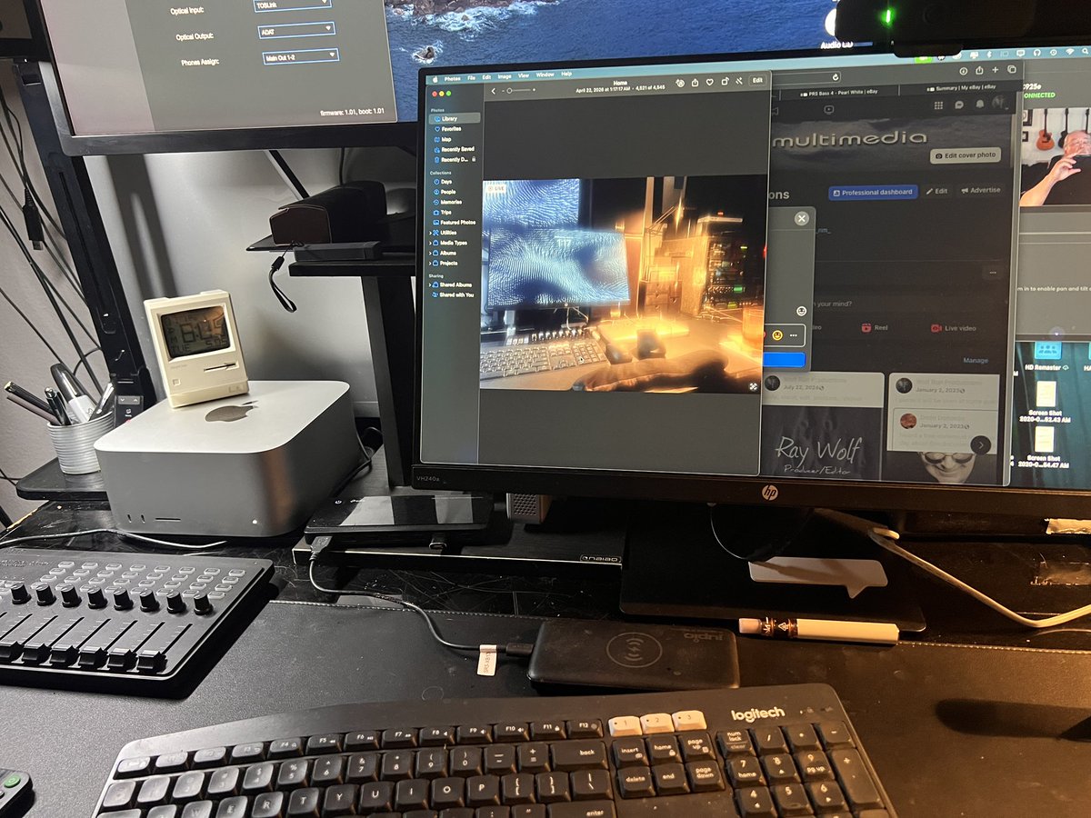Viewport: 1091px width, 818px height.
Task: Go back with the Photos back arrow
Action: click(x=494, y=91)
